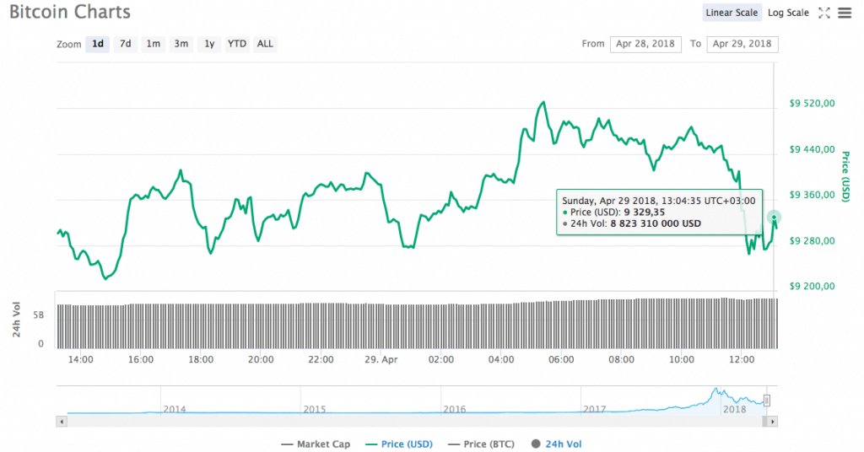
Task: Toggle the Market Cap series in legend
Action: (316, 444)
